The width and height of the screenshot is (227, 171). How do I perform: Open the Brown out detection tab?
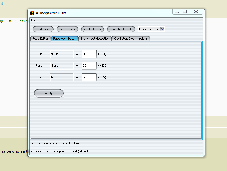click(95, 39)
